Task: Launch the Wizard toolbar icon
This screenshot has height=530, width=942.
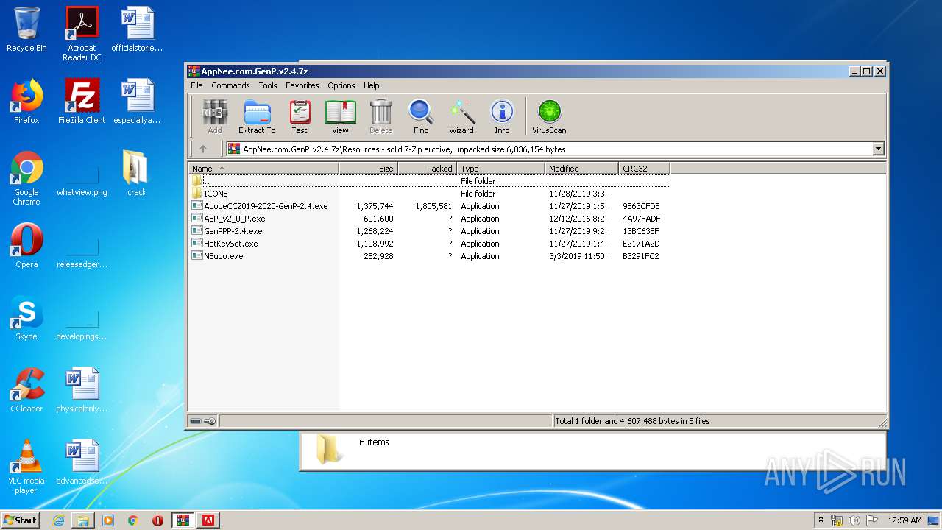Action: tap(461, 117)
